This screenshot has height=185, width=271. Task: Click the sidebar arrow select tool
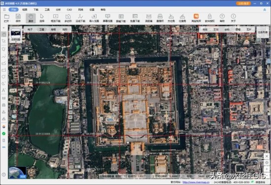pos(3,41)
